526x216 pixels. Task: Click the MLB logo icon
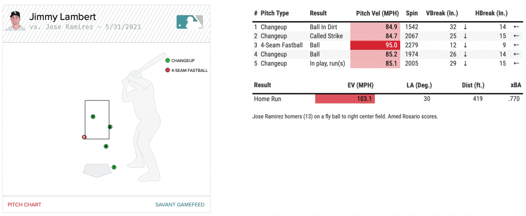tap(190, 22)
